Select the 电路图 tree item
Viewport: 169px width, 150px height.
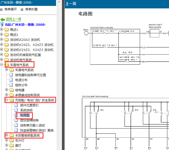25,115
